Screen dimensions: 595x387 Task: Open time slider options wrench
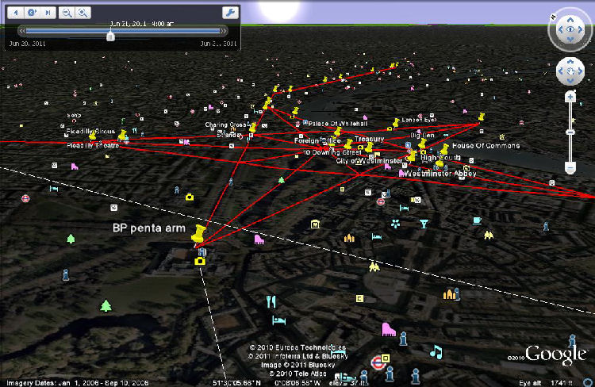tap(230, 13)
